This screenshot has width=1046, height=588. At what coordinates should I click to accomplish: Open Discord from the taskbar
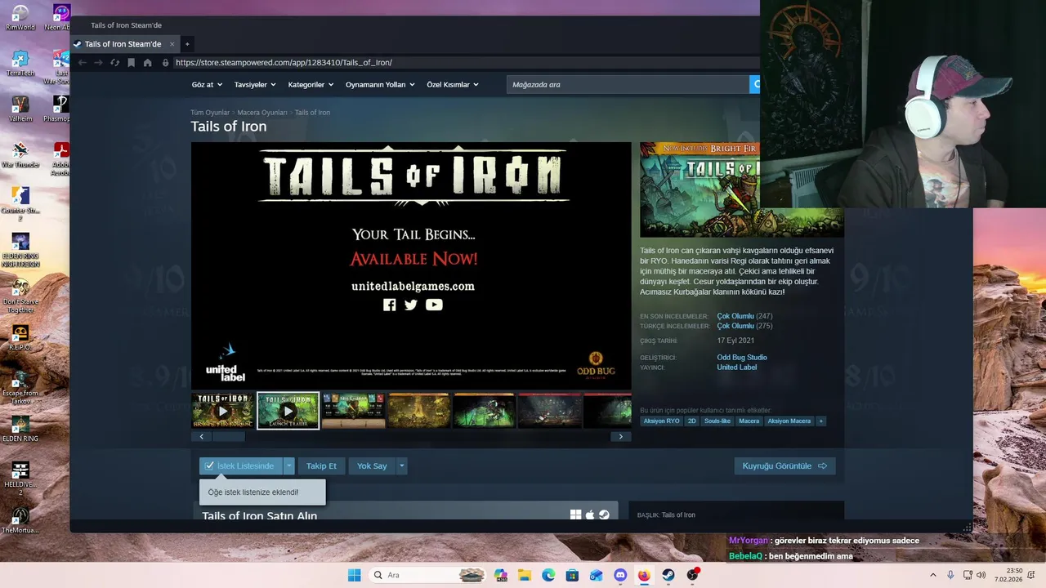(620, 575)
